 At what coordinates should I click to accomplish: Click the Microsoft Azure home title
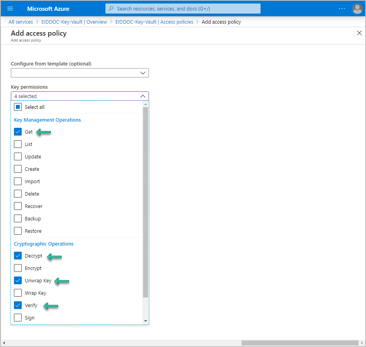click(x=48, y=9)
